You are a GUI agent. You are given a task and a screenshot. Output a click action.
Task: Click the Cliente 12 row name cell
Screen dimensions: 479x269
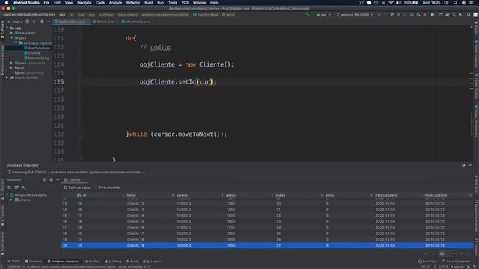coord(135,203)
